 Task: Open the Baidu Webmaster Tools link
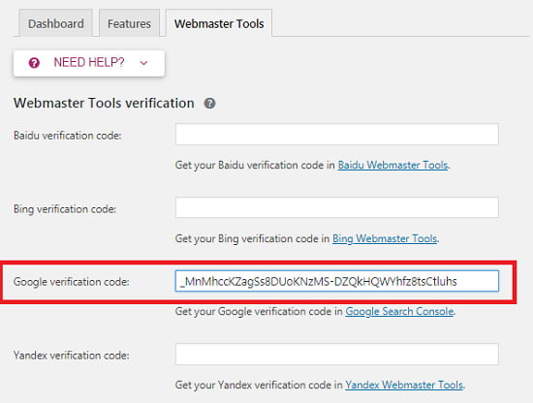392,165
